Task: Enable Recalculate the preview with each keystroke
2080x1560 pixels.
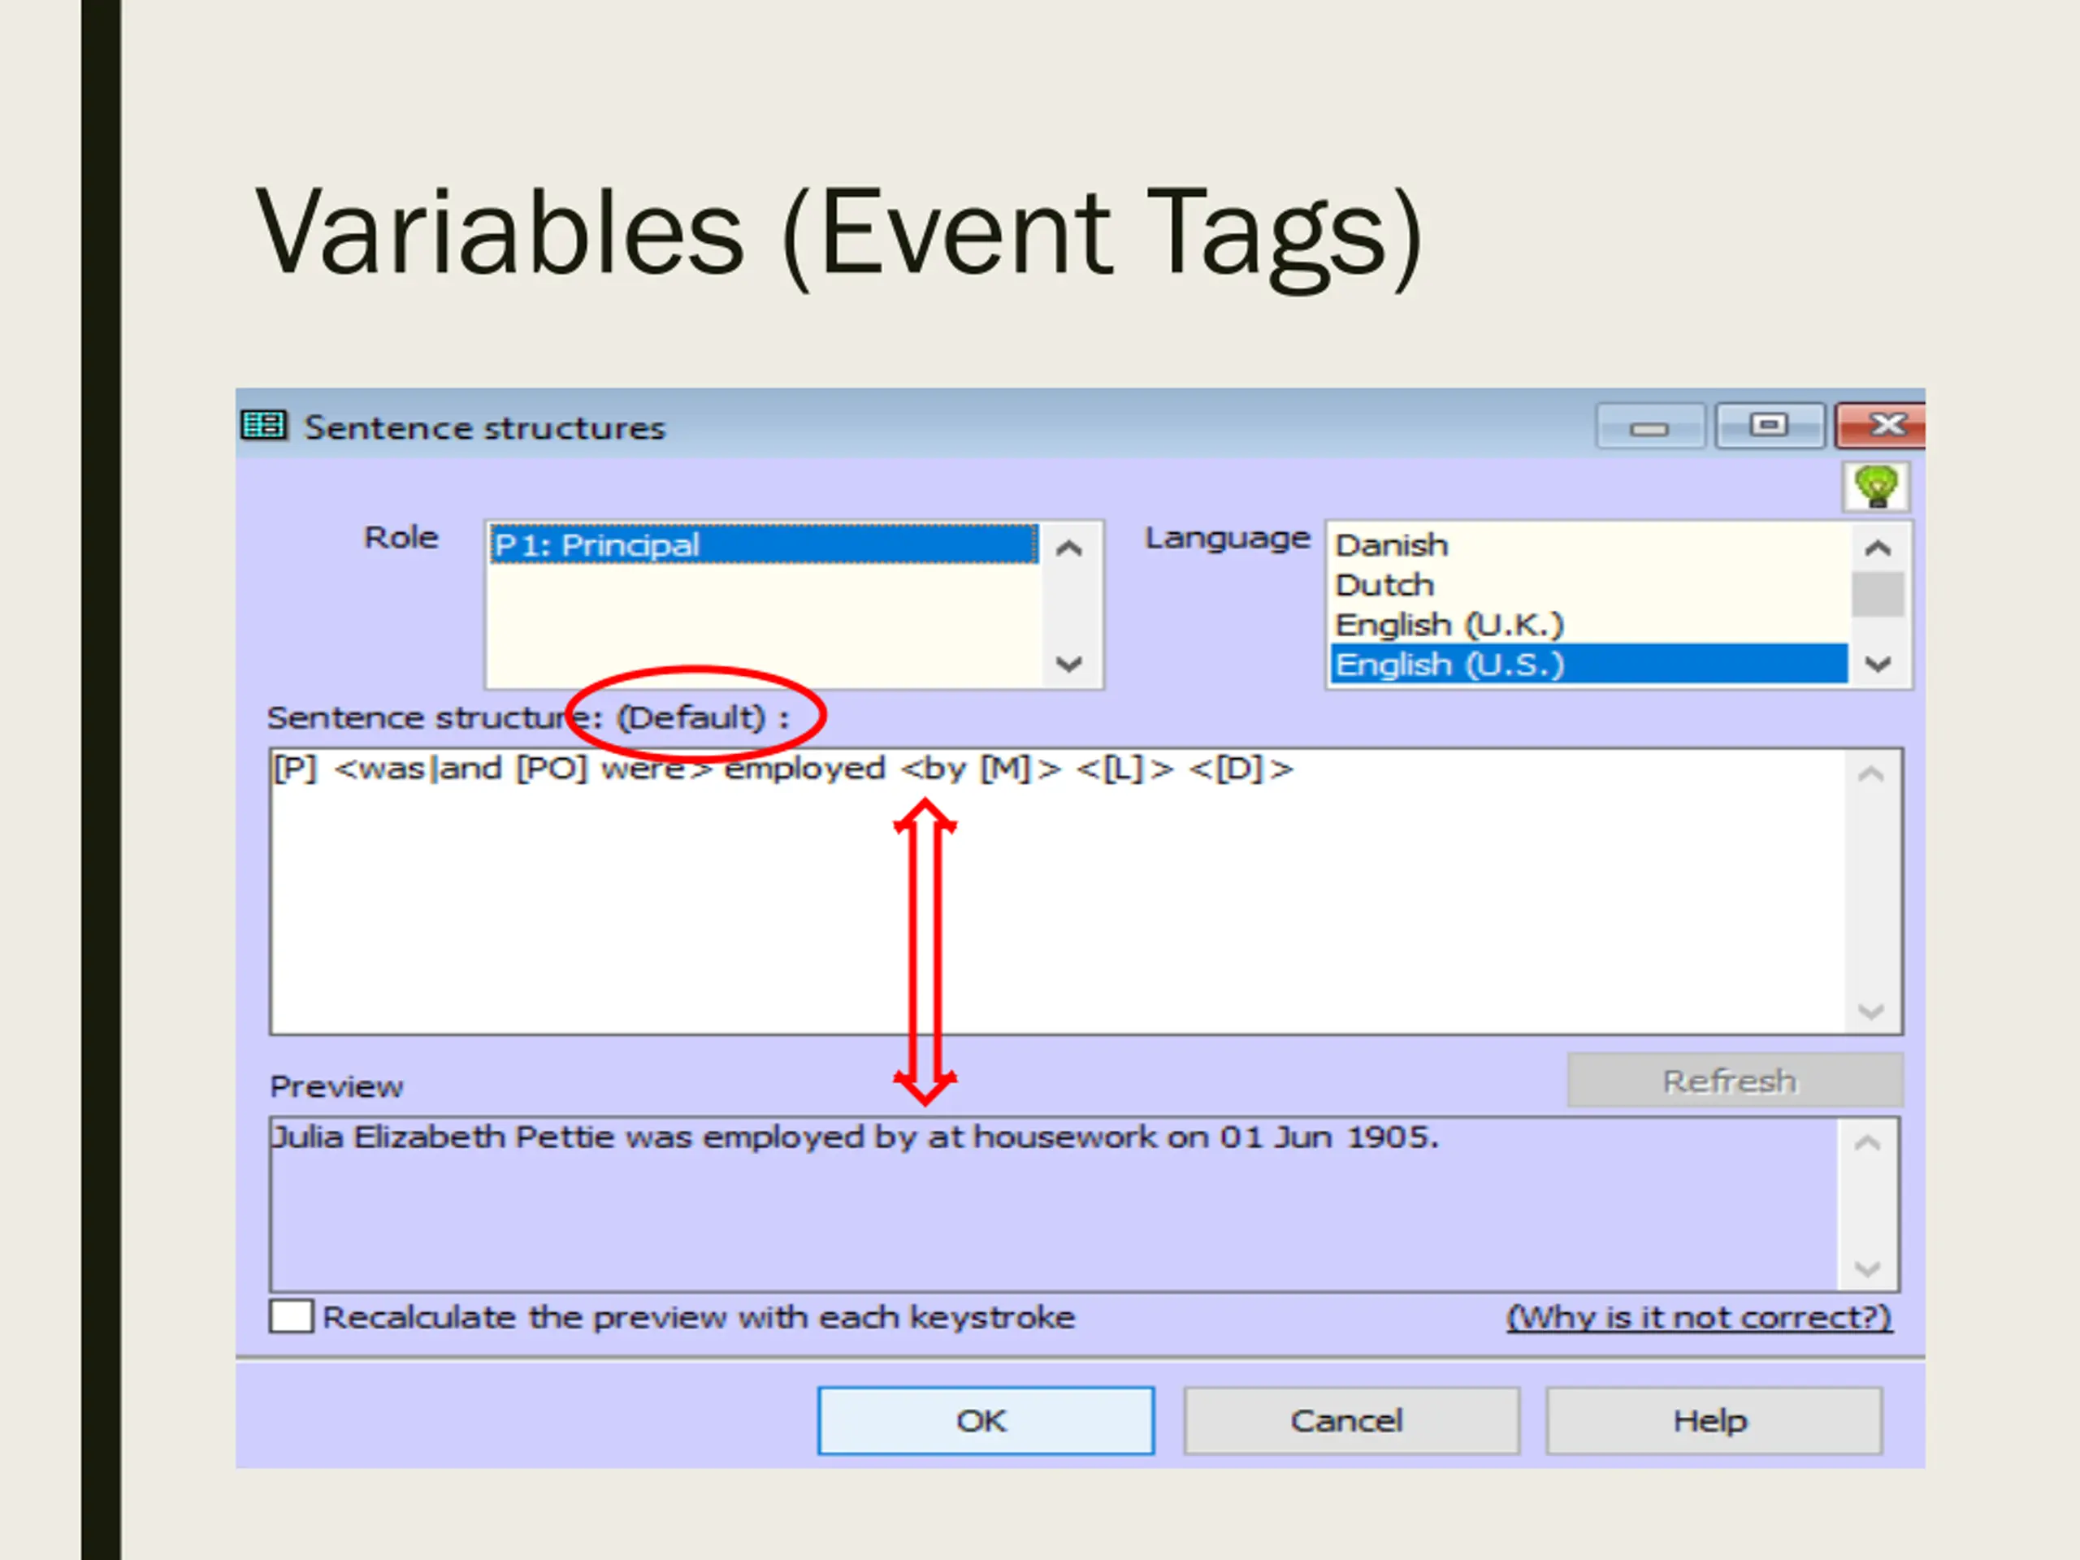Action: pyautogui.click(x=292, y=1316)
